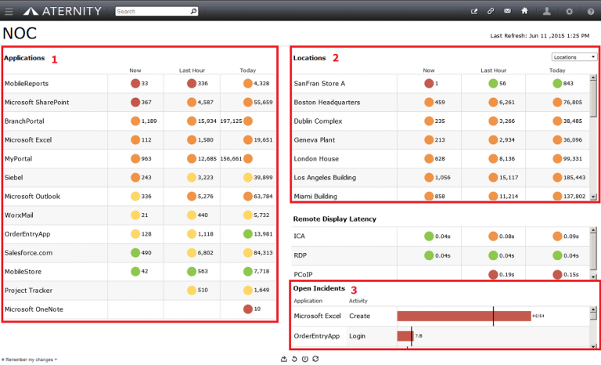Open the help question mark icon
601x365 pixels.
(591, 12)
